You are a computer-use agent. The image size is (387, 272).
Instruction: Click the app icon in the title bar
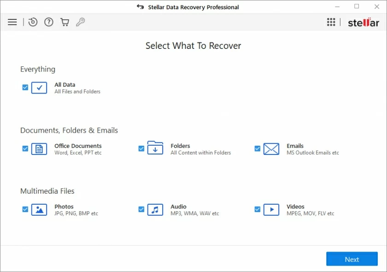click(x=140, y=6)
